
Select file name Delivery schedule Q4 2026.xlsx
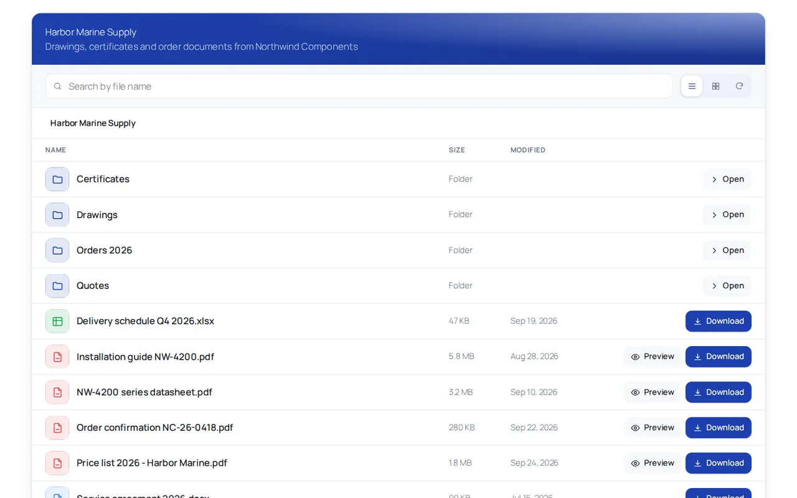[145, 321]
